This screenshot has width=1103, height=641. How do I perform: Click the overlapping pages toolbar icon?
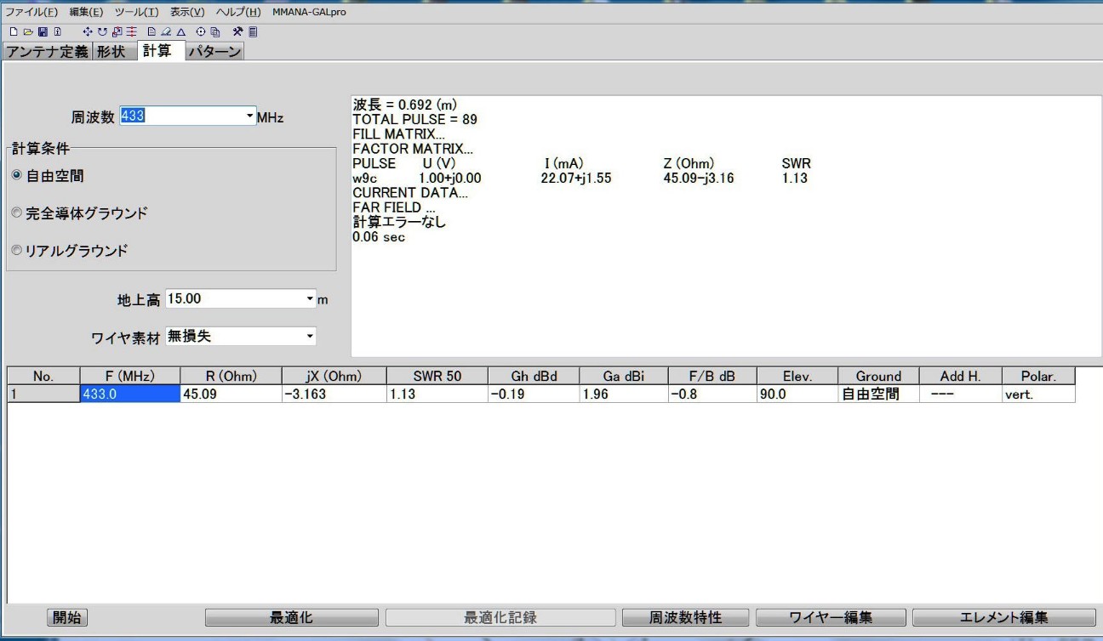215,32
